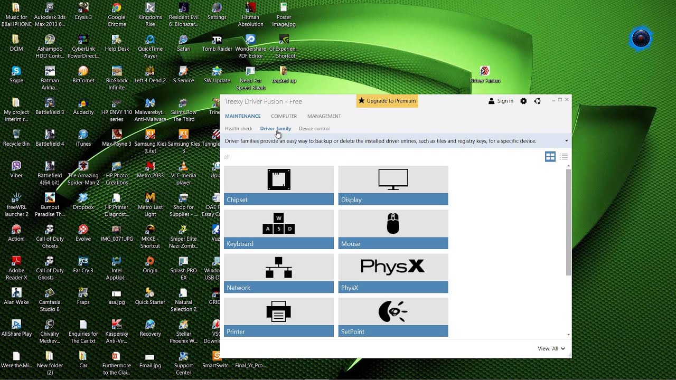
Task: Select Skype desktop icon
Action: 16,75
